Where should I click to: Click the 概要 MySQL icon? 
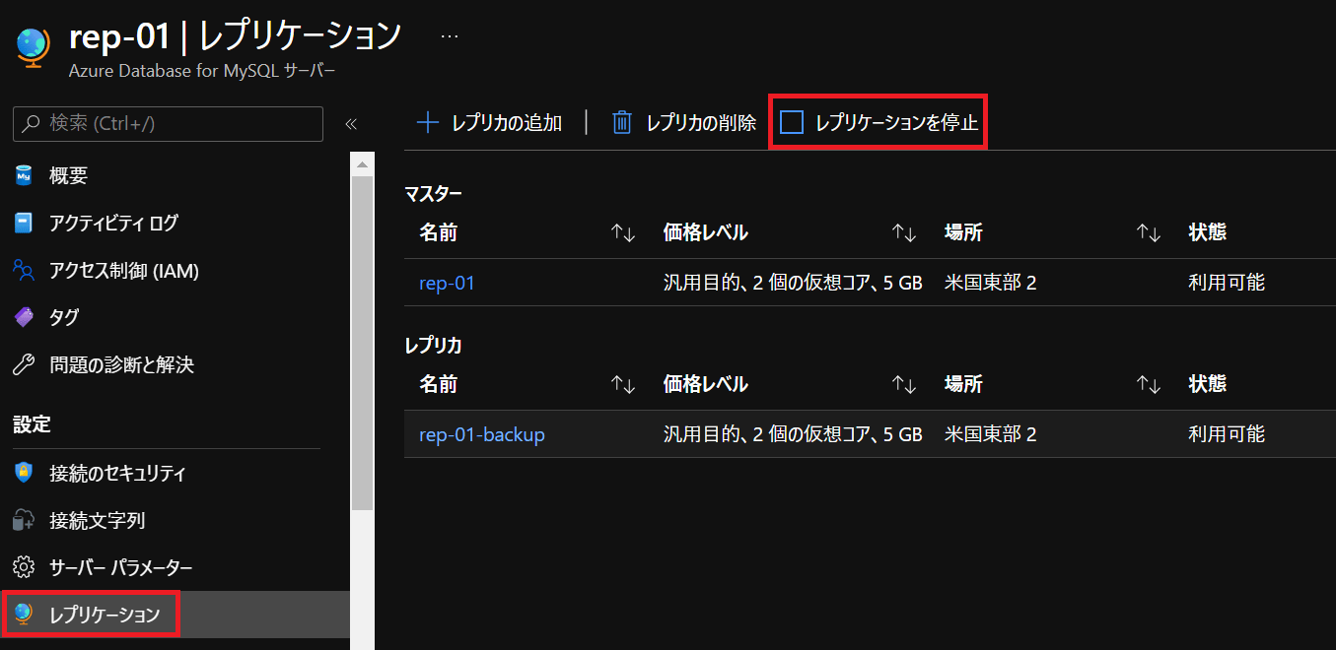click(x=24, y=176)
